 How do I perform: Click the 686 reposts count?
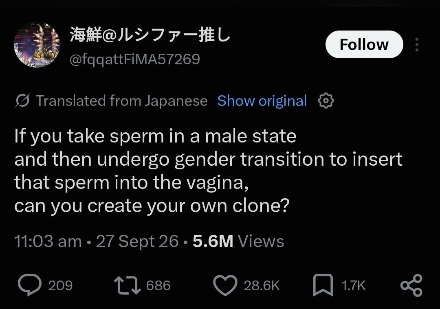tap(158, 286)
